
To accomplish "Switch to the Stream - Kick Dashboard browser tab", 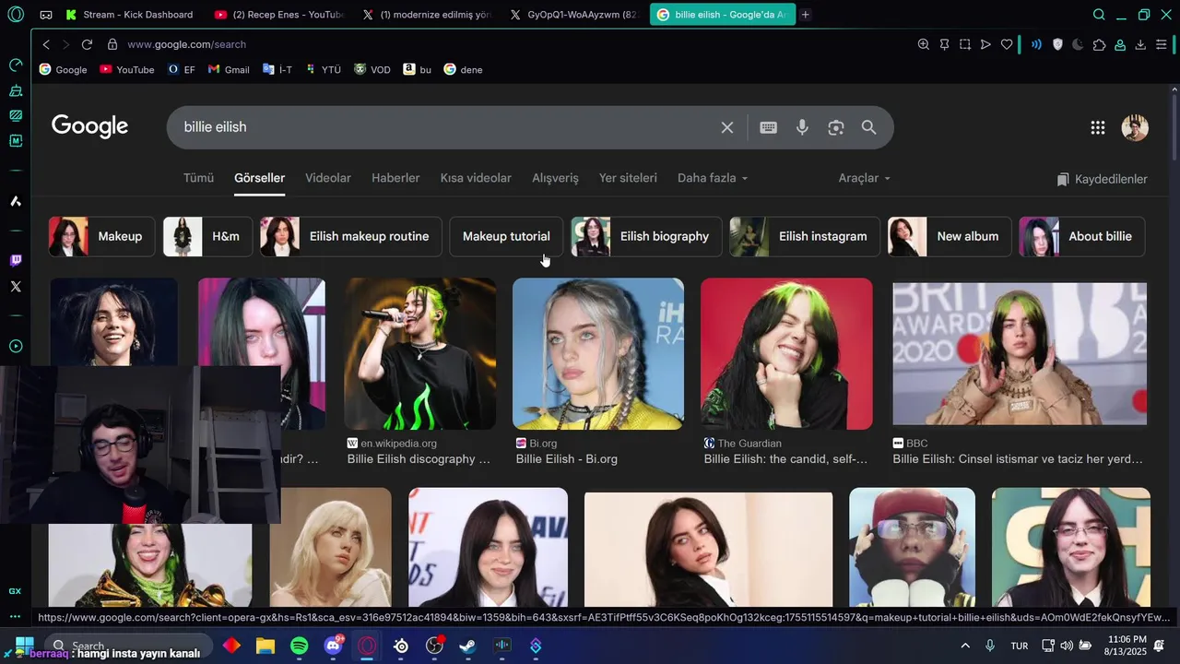I will (x=129, y=15).
